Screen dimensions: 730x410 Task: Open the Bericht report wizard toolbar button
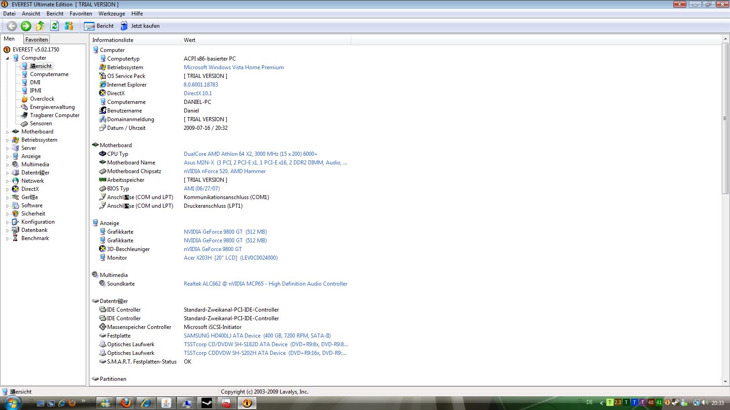(99, 26)
